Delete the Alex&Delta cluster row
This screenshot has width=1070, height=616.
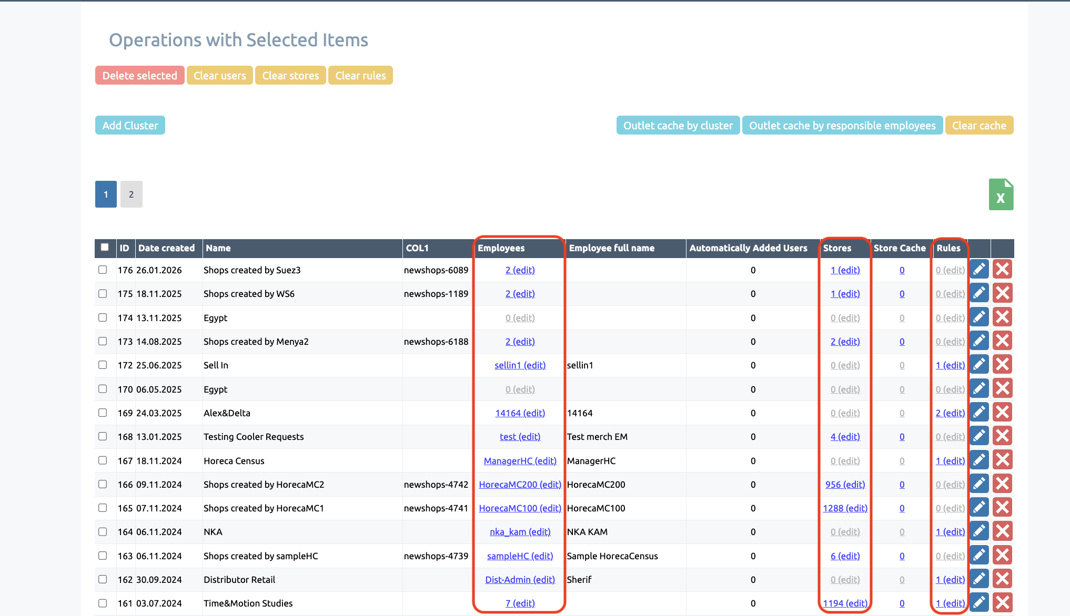[x=1002, y=413]
